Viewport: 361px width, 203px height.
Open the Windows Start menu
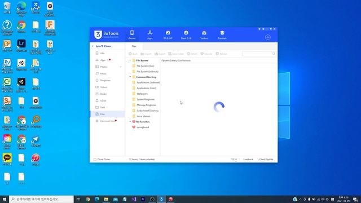5,199
